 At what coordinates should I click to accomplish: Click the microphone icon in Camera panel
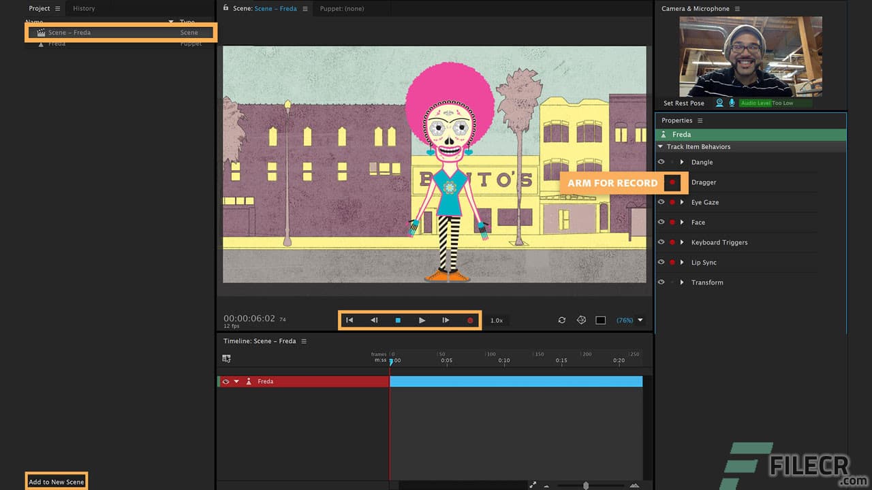point(732,103)
